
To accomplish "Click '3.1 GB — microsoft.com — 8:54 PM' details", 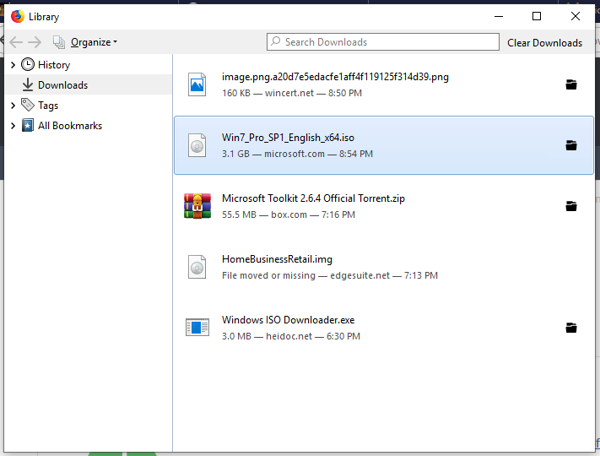I will click(x=297, y=154).
